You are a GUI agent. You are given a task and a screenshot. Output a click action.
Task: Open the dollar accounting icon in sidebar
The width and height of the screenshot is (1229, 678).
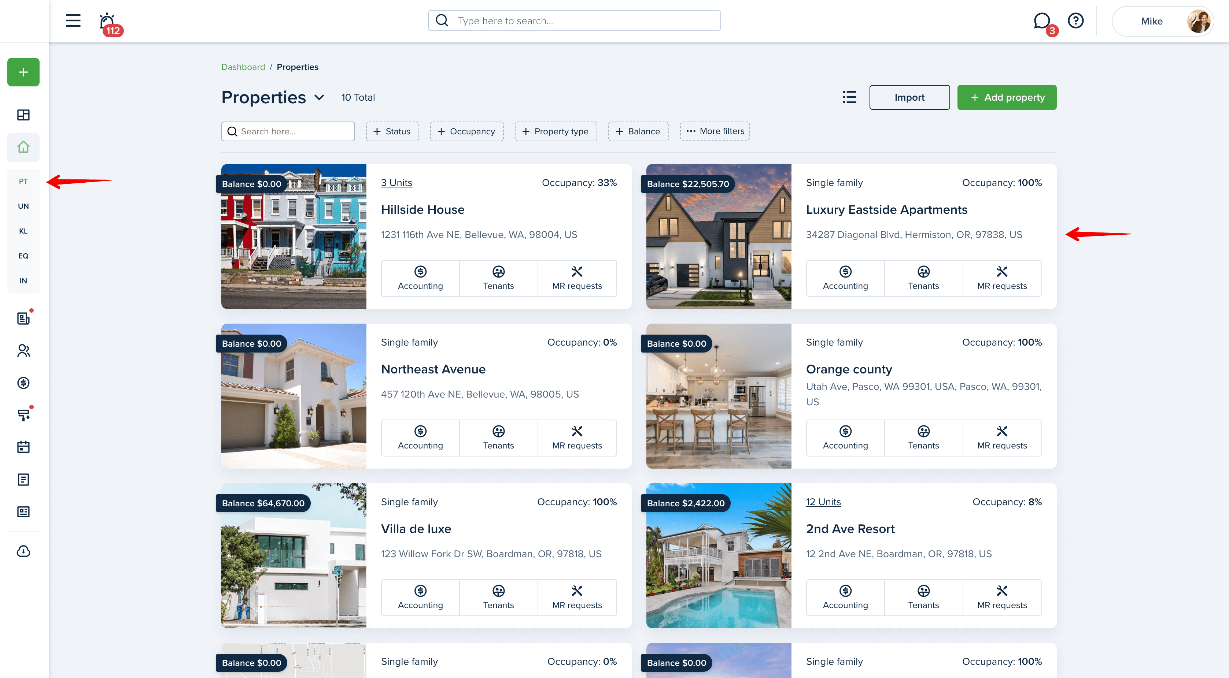[x=23, y=383]
